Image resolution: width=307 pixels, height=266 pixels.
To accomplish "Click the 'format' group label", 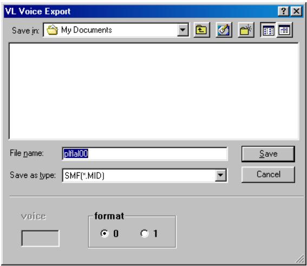I will pyautogui.click(x=109, y=216).
